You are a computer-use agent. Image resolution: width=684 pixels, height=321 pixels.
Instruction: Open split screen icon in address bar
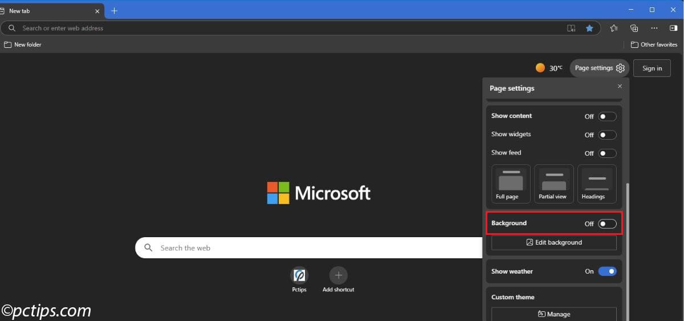click(x=571, y=28)
